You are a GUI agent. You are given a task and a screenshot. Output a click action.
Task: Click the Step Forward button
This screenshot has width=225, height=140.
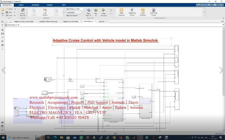click(104, 12)
